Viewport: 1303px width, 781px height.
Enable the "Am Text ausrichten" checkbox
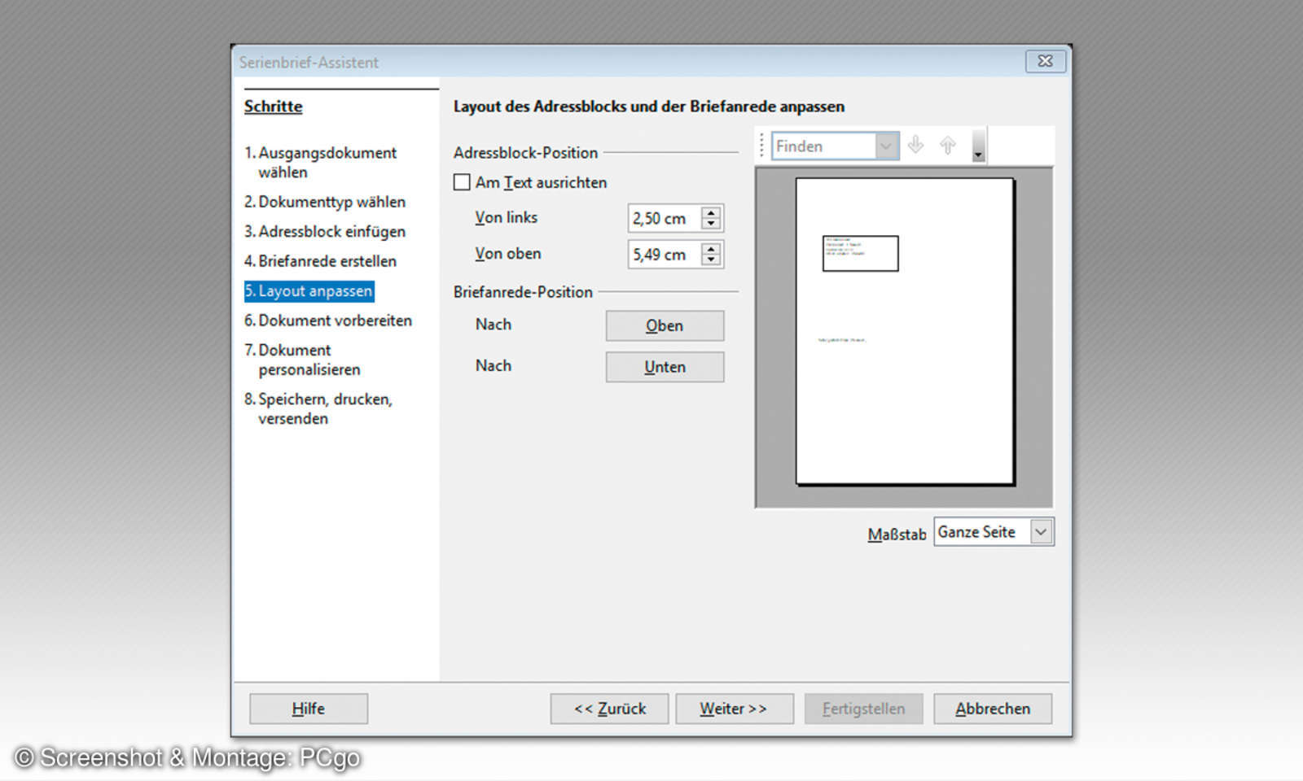pyautogui.click(x=462, y=182)
